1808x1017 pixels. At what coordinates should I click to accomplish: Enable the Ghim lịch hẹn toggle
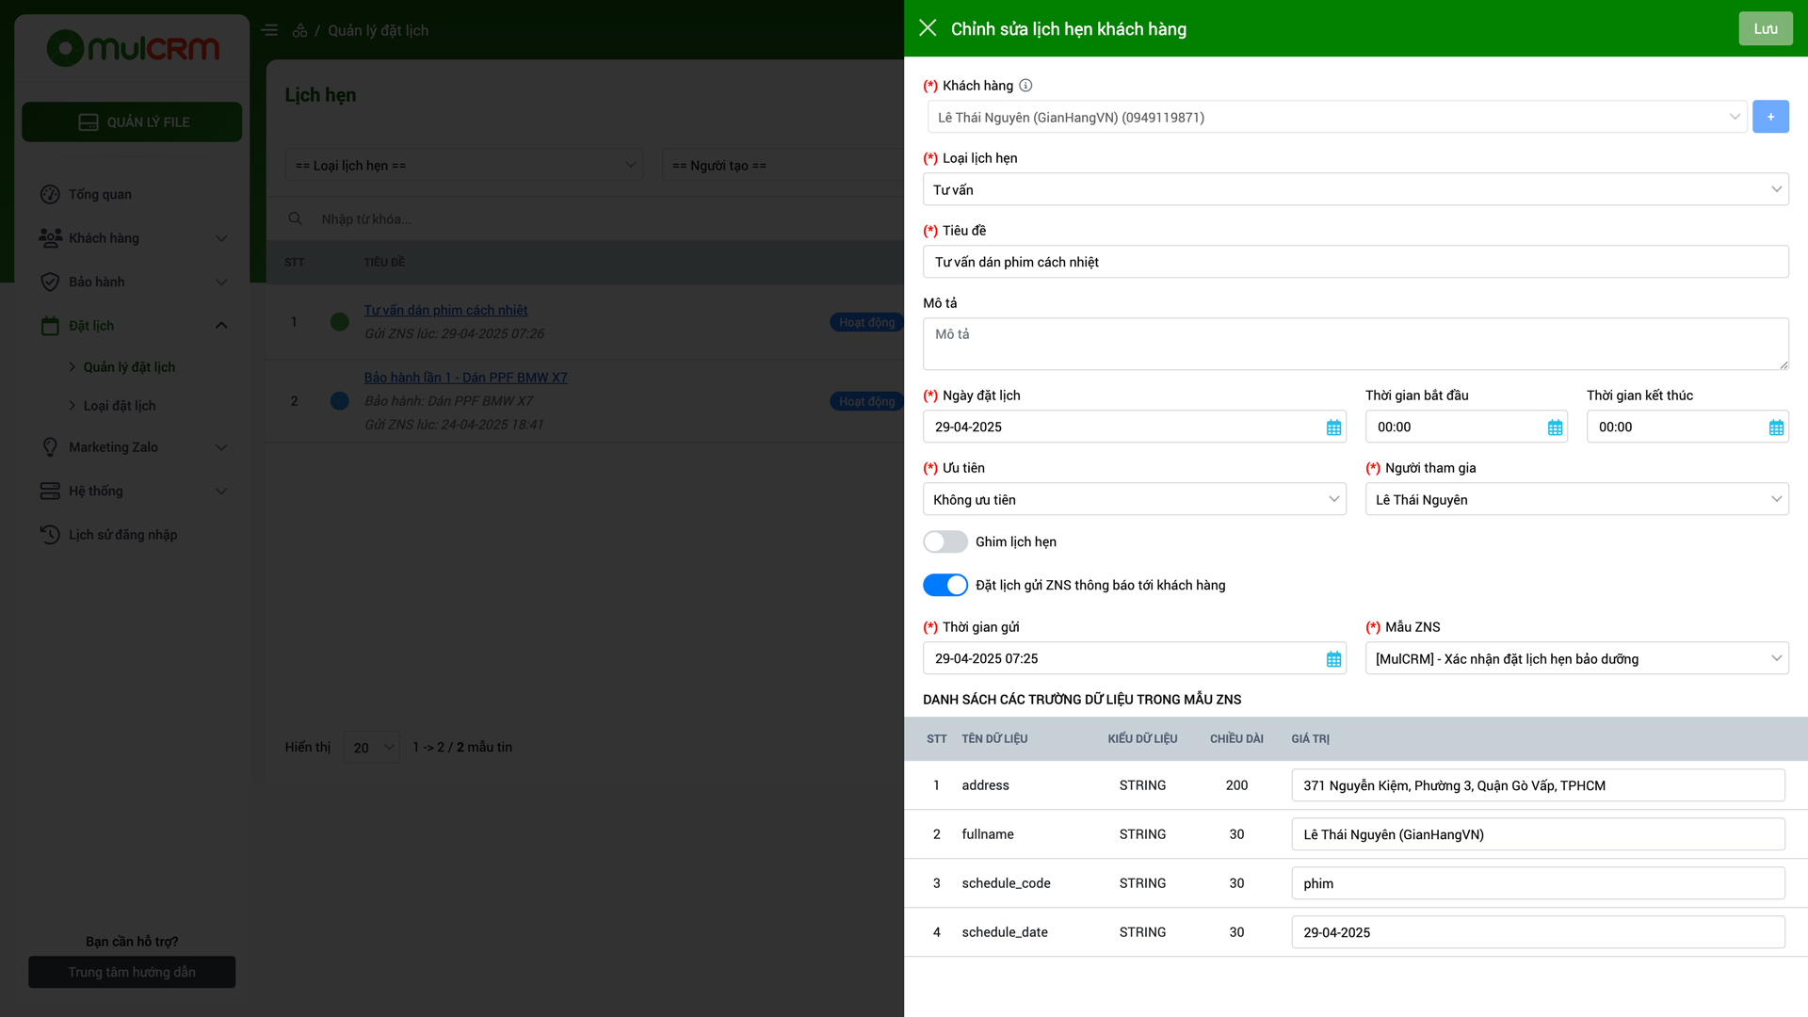pyautogui.click(x=945, y=541)
